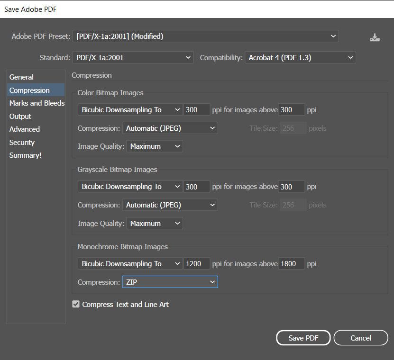
Task: Click the Monochrome Bitmap Images heading
Action: click(x=122, y=246)
